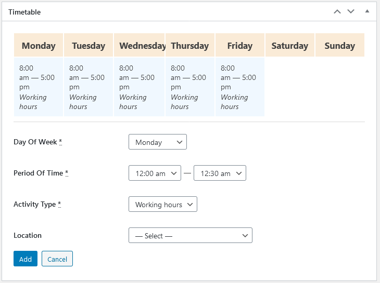Click the Activity Type label
This screenshot has width=380, height=283.
[37, 204]
